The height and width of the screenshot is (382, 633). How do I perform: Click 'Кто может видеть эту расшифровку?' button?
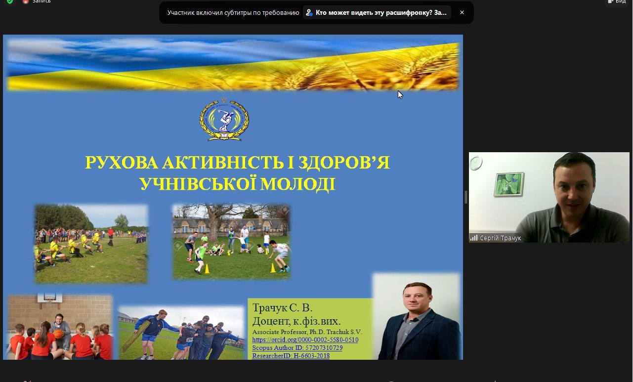(377, 13)
